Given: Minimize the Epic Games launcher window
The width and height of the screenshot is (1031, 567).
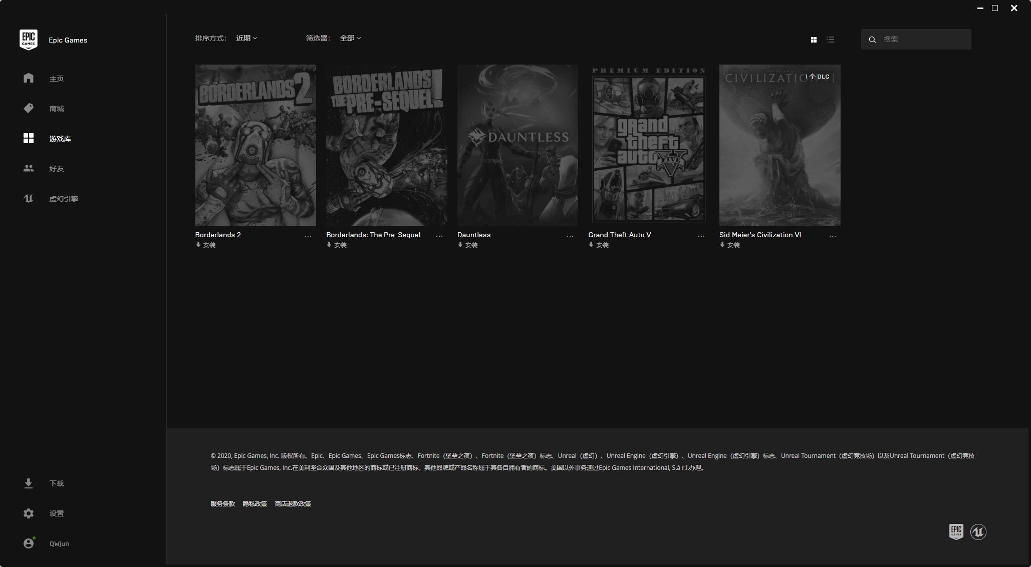Looking at the screenshot, I should (x=980, y=8).
